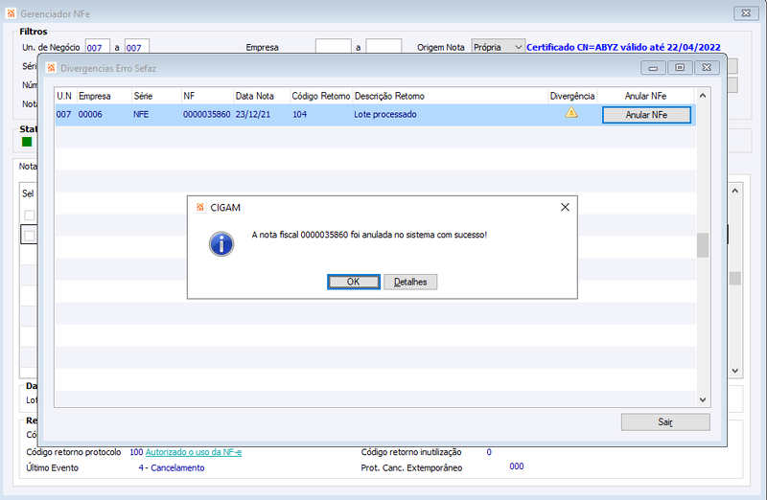
Task: Click the divergences grid scrollbar thumb
Action: click(x=703, y=245)
